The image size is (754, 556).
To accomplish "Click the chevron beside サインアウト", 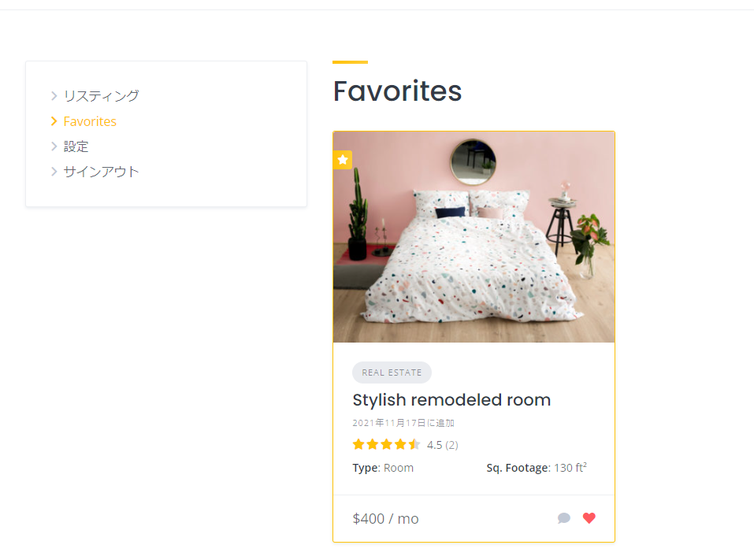I will (x=54, y=172).
